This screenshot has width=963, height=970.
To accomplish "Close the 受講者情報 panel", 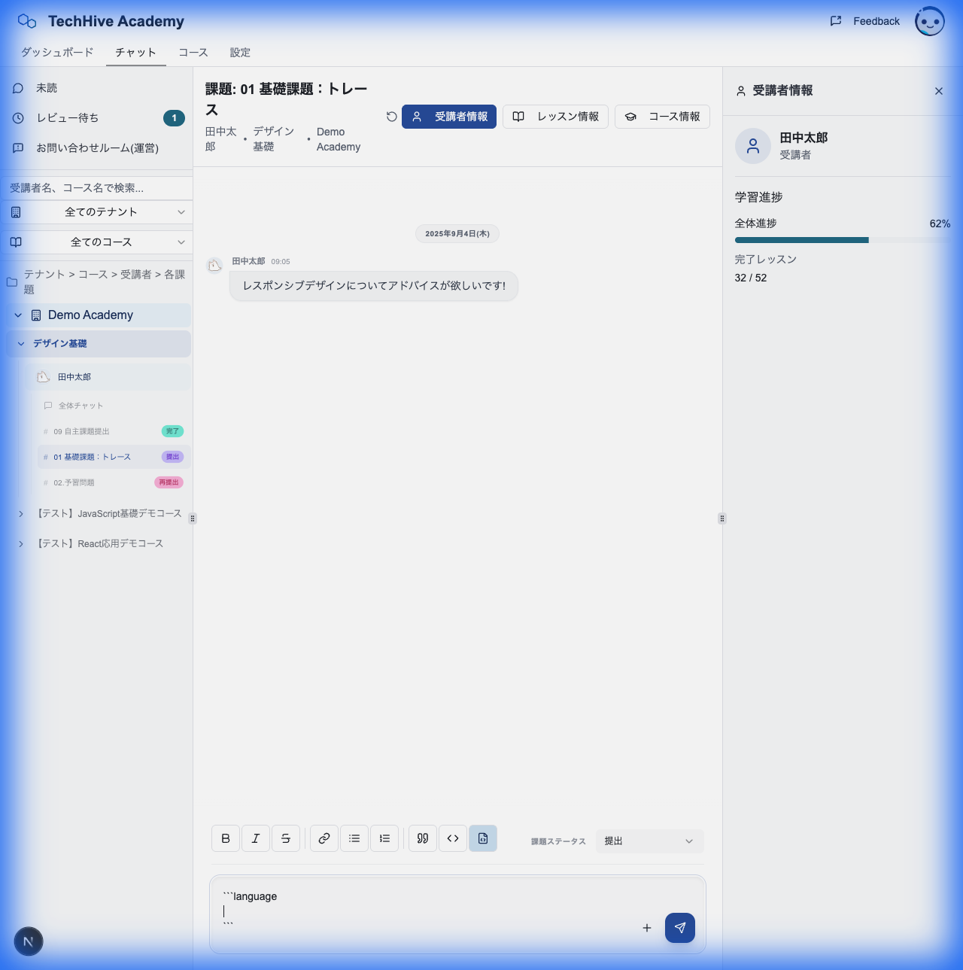I will click(x=939, y=91).
